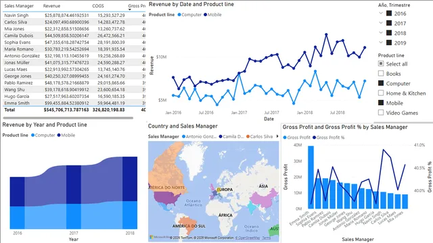433x243 pixels.
Task: Click the horizontal scrollbar under the table
Action: click(x=68, y=118)
